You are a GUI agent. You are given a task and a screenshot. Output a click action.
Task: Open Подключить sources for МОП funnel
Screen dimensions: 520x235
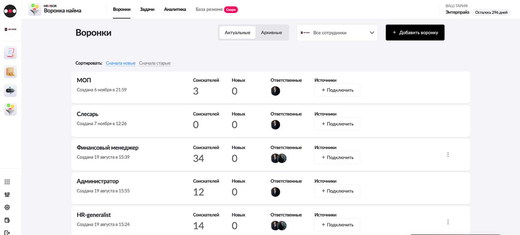337,90
